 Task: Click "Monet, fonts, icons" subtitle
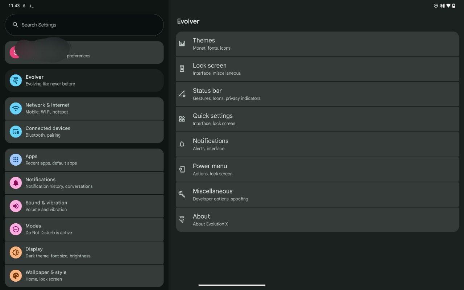[x=212, y=48]
